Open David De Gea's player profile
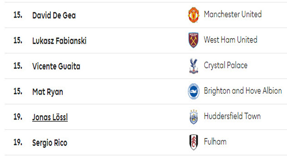 (x=54, y=15)
